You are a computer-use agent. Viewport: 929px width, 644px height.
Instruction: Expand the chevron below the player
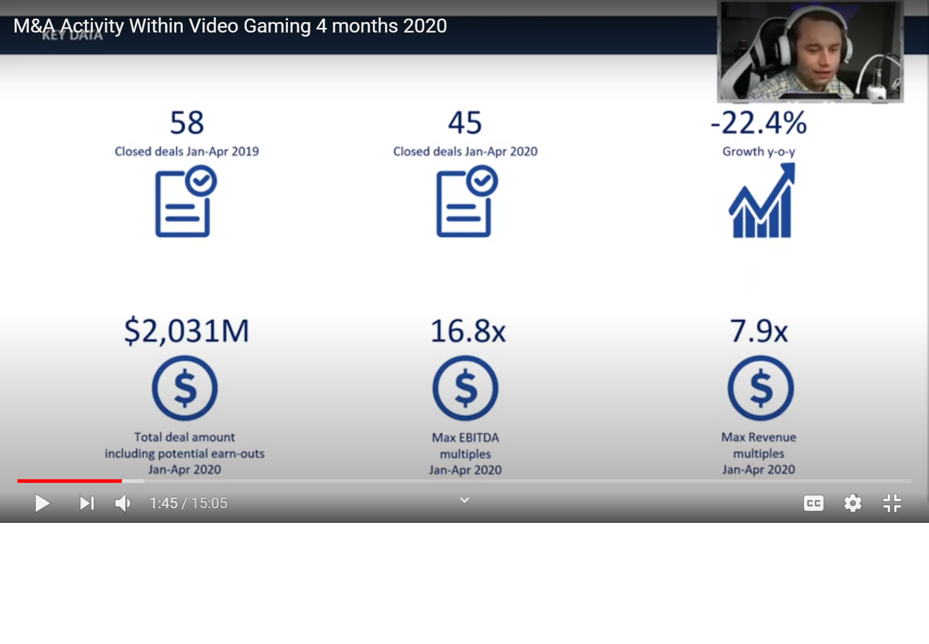point(464,500)
